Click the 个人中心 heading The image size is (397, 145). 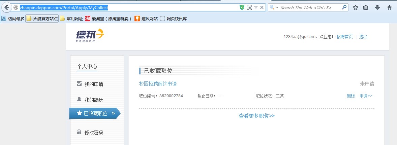tap(87, 66)
